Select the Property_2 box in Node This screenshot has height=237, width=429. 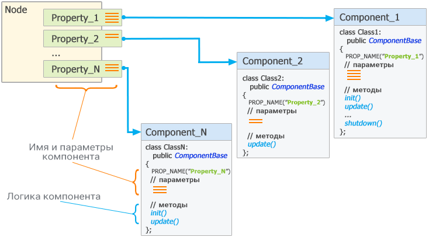tap(82, 39)
